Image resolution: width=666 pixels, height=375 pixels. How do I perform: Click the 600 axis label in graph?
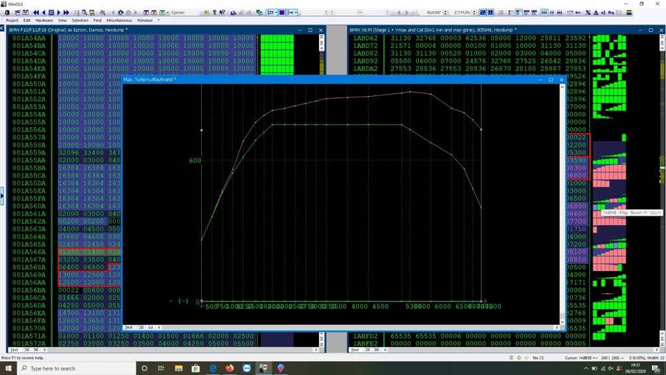click(195, 160)
